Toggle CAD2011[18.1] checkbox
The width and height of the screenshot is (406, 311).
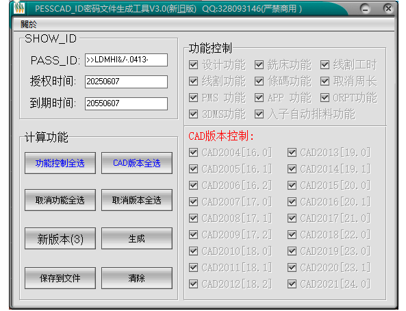pos(194,267)
